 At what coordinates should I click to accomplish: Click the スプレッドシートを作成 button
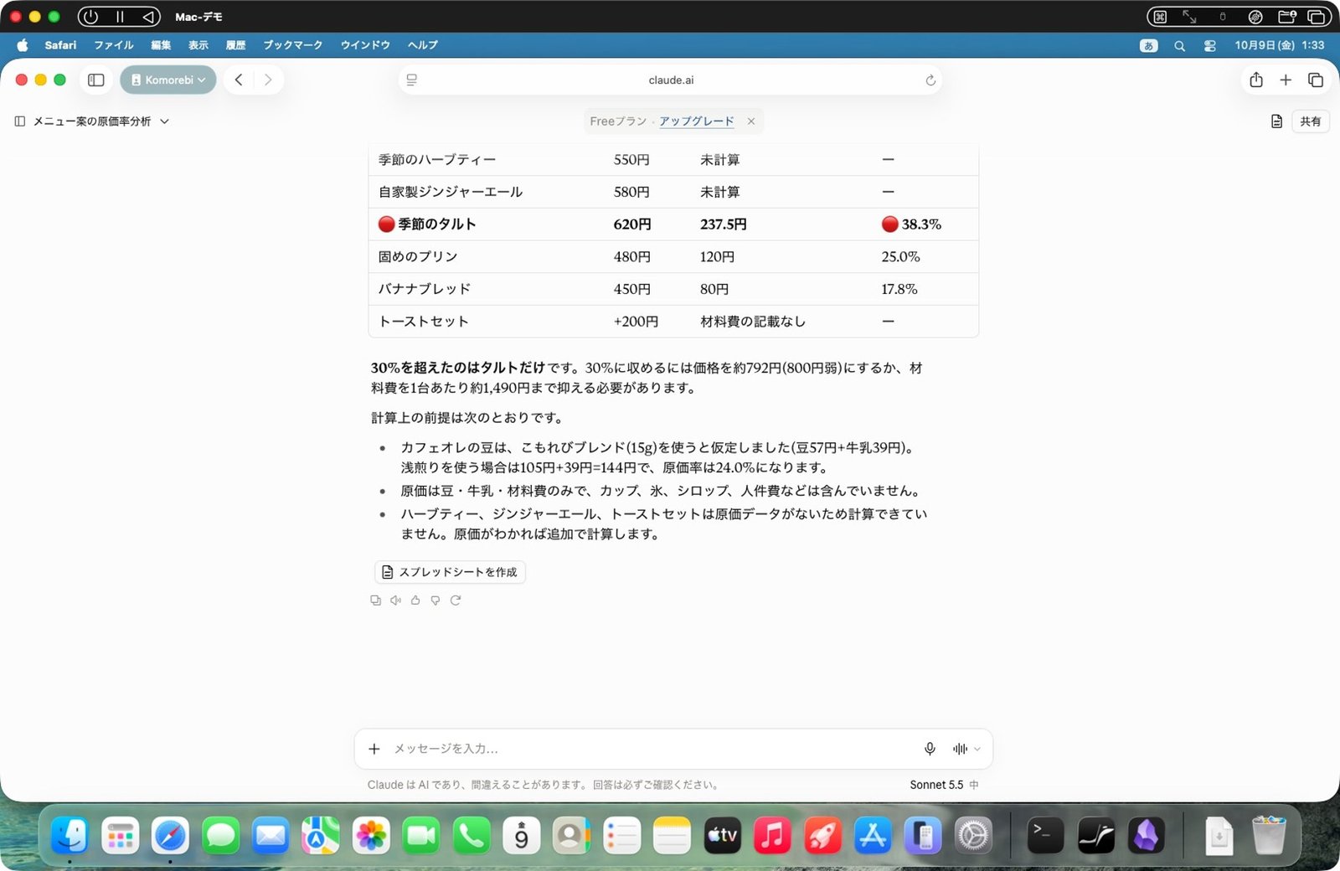pos(450,572)
